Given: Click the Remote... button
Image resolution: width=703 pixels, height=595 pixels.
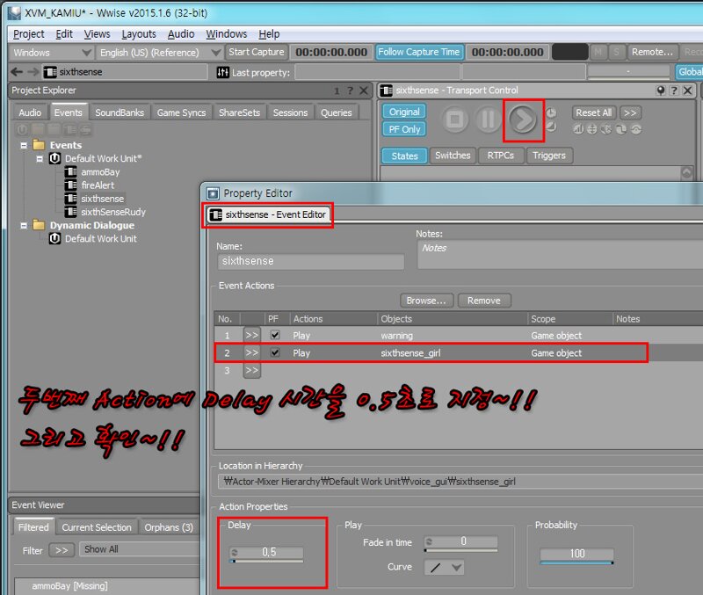Looking at the screenshot, I should [652, 52].
